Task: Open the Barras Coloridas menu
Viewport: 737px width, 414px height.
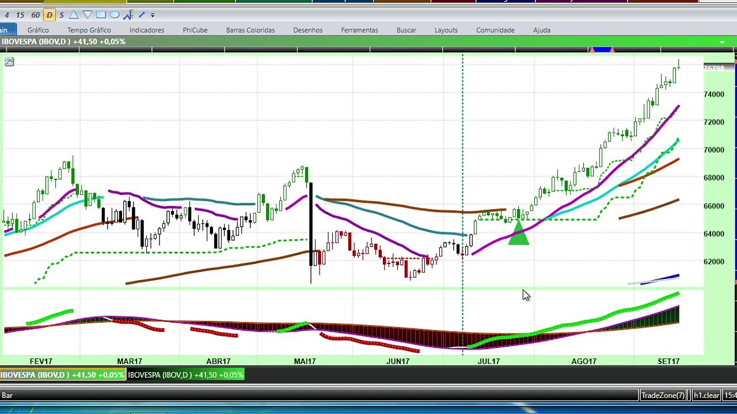Action: coord(250,30)
